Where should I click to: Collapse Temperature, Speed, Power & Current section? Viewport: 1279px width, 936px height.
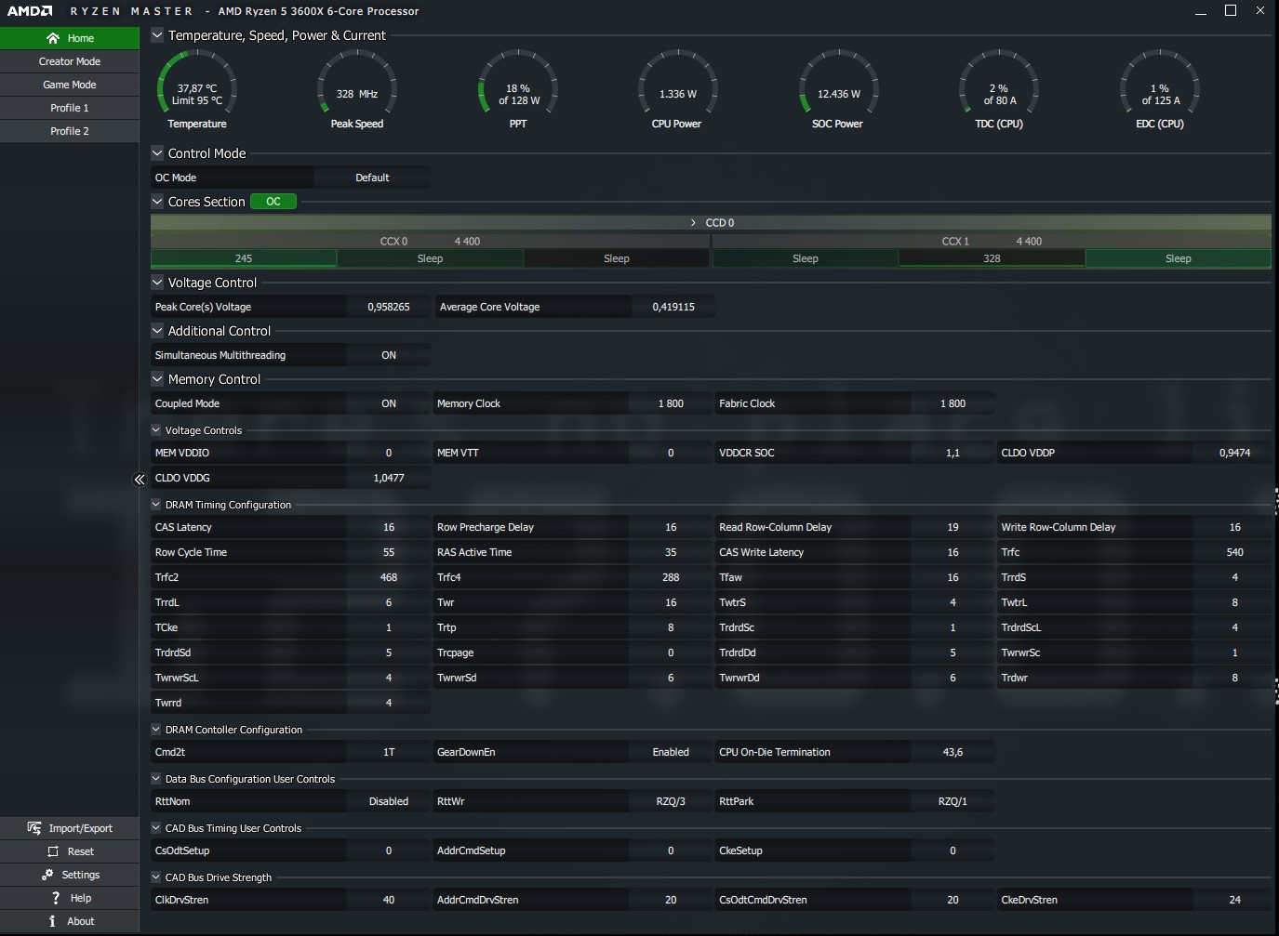157,35
